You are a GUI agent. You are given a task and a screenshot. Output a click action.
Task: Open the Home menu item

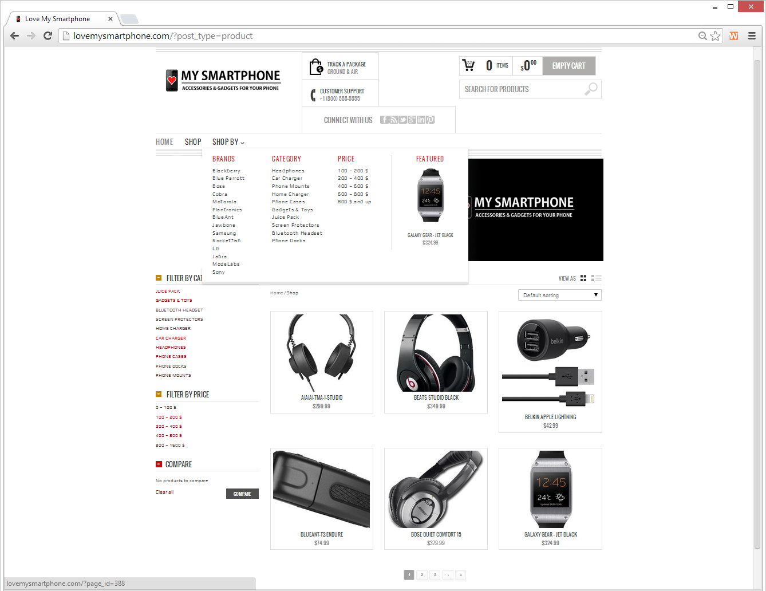[x=164, y=141]
